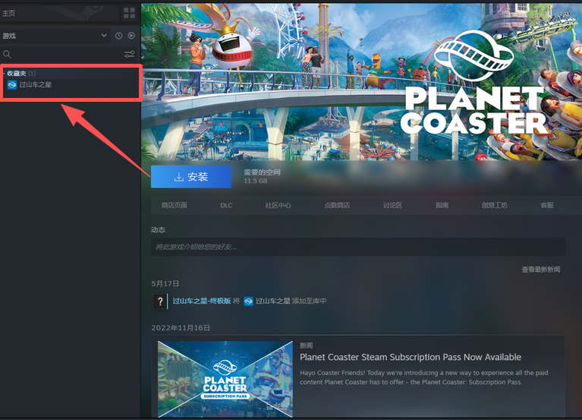This screenshot has height=420, width=582.
Task: Open the 商店页面 tab
Action: click(x=174, y=205)
